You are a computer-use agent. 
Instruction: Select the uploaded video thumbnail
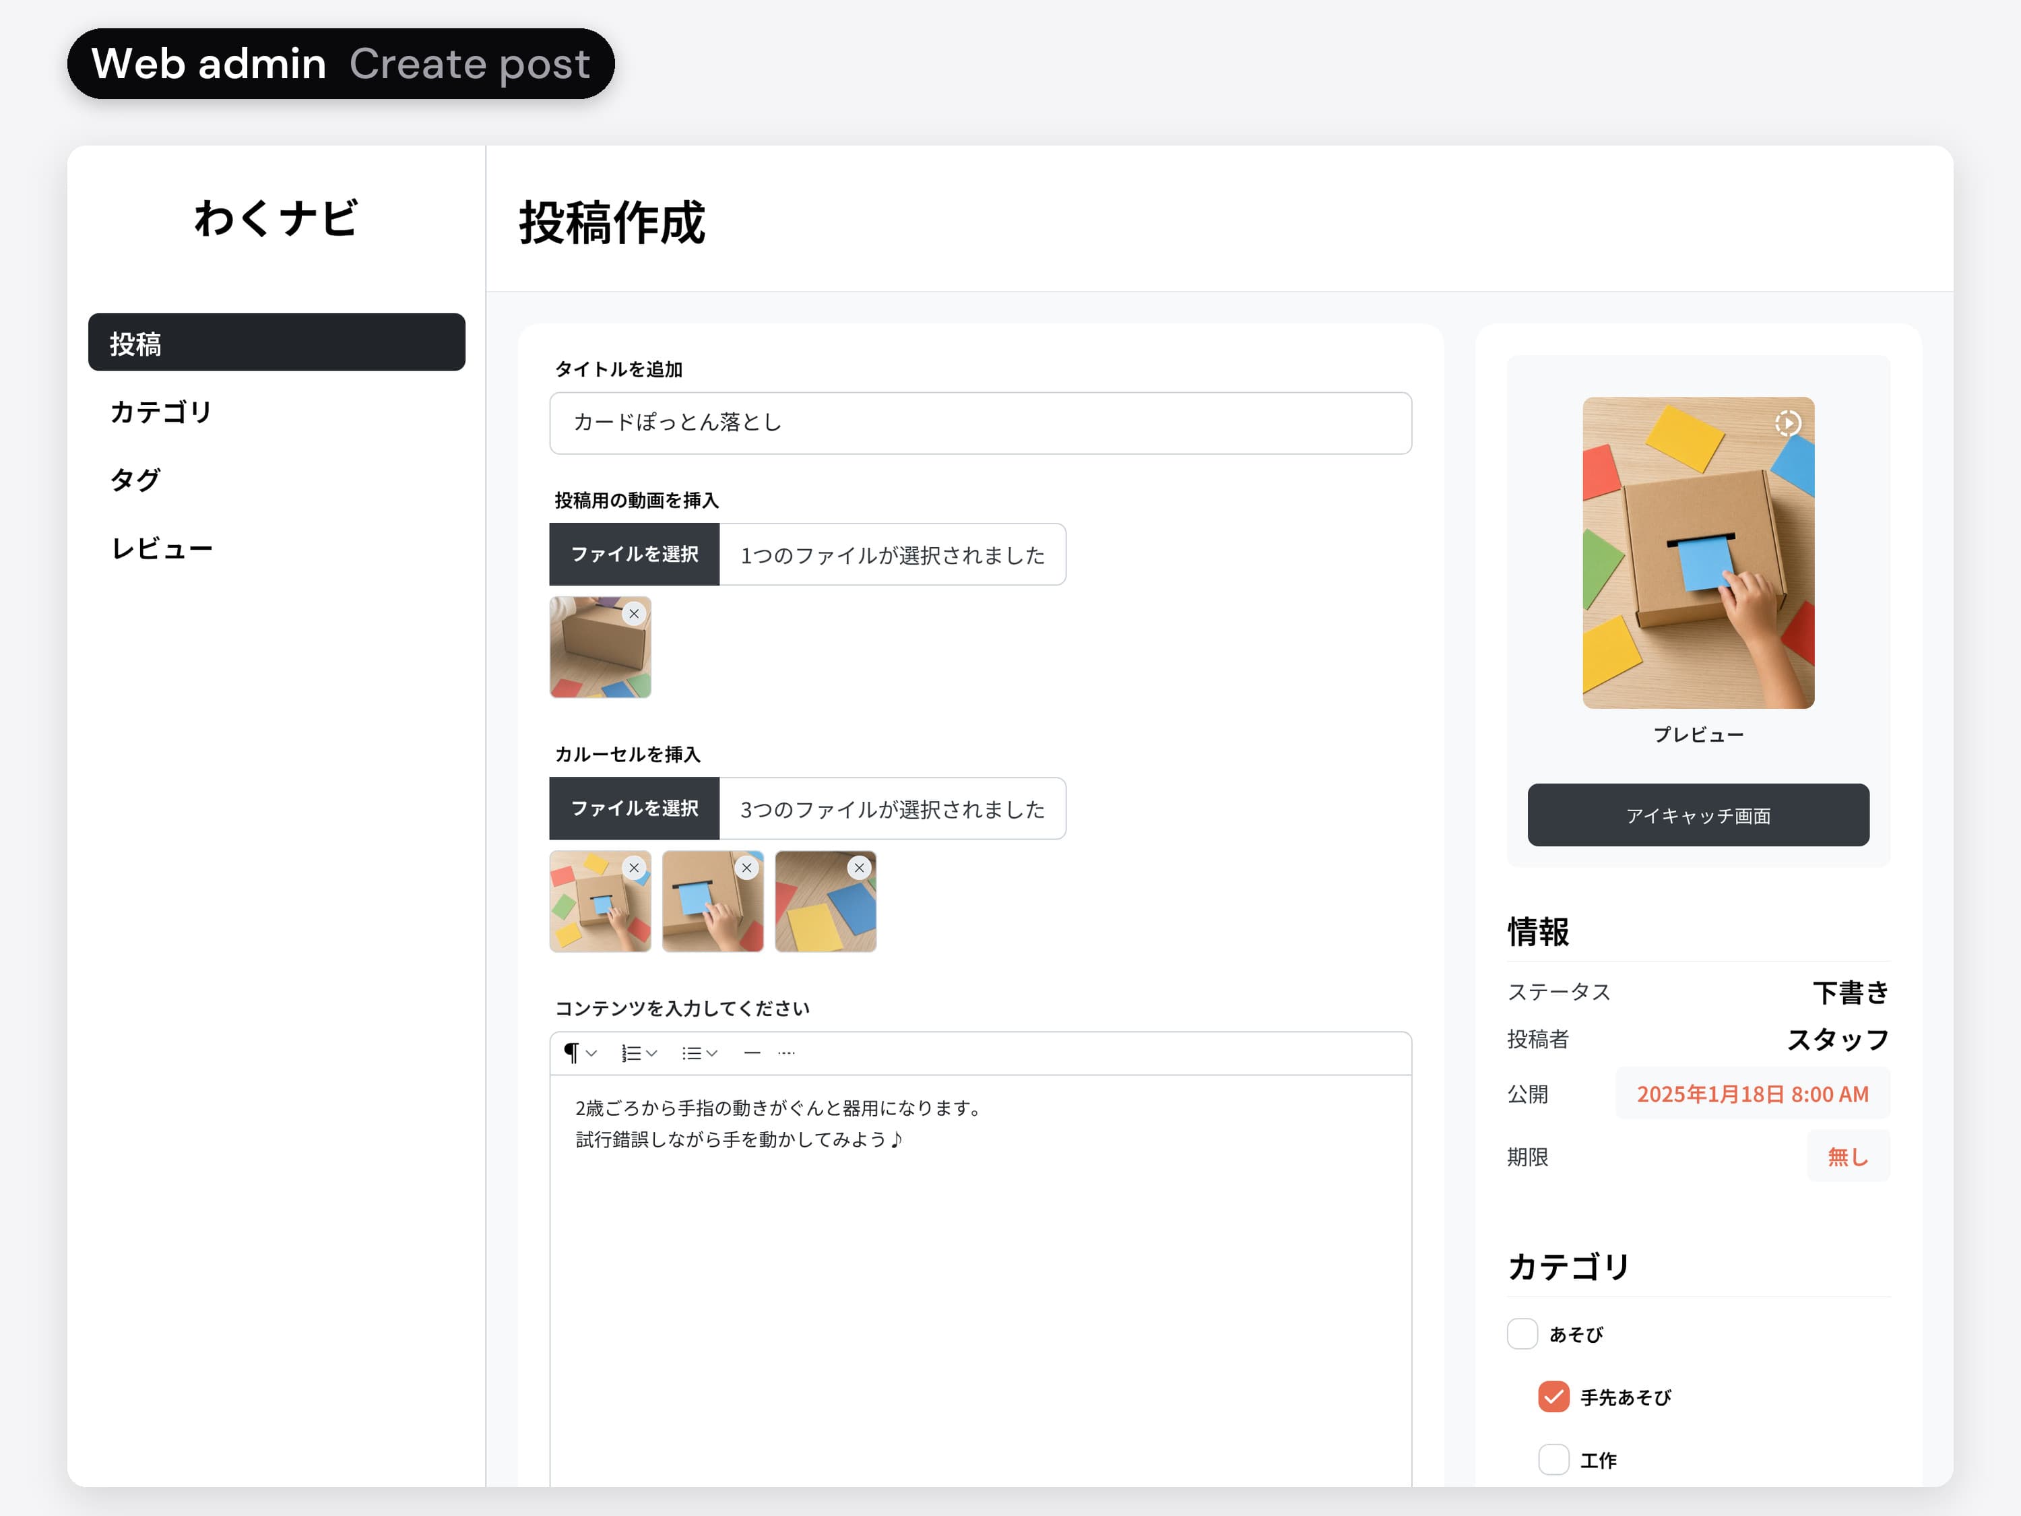pyautogui.click(x=600, y=648)
